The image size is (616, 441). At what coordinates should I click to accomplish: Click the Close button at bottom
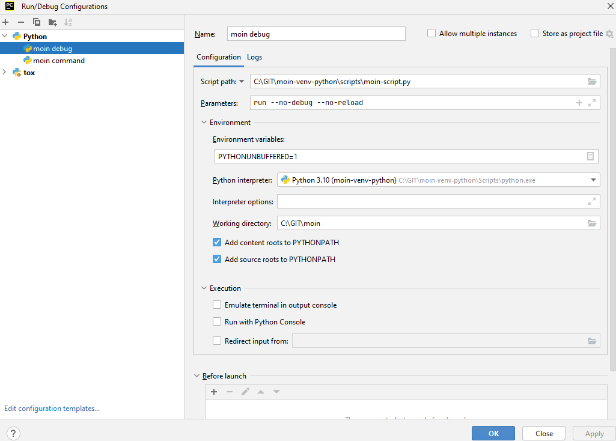coord(544,433)
